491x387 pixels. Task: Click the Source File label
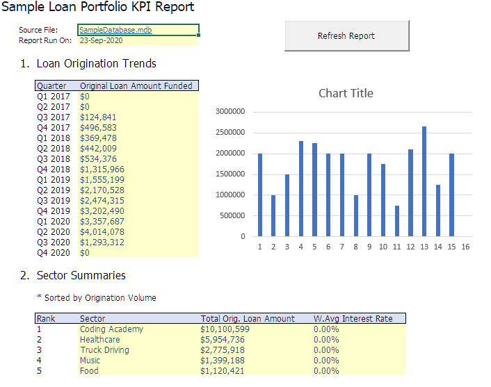pyautogui.click(x=38, y=30)
